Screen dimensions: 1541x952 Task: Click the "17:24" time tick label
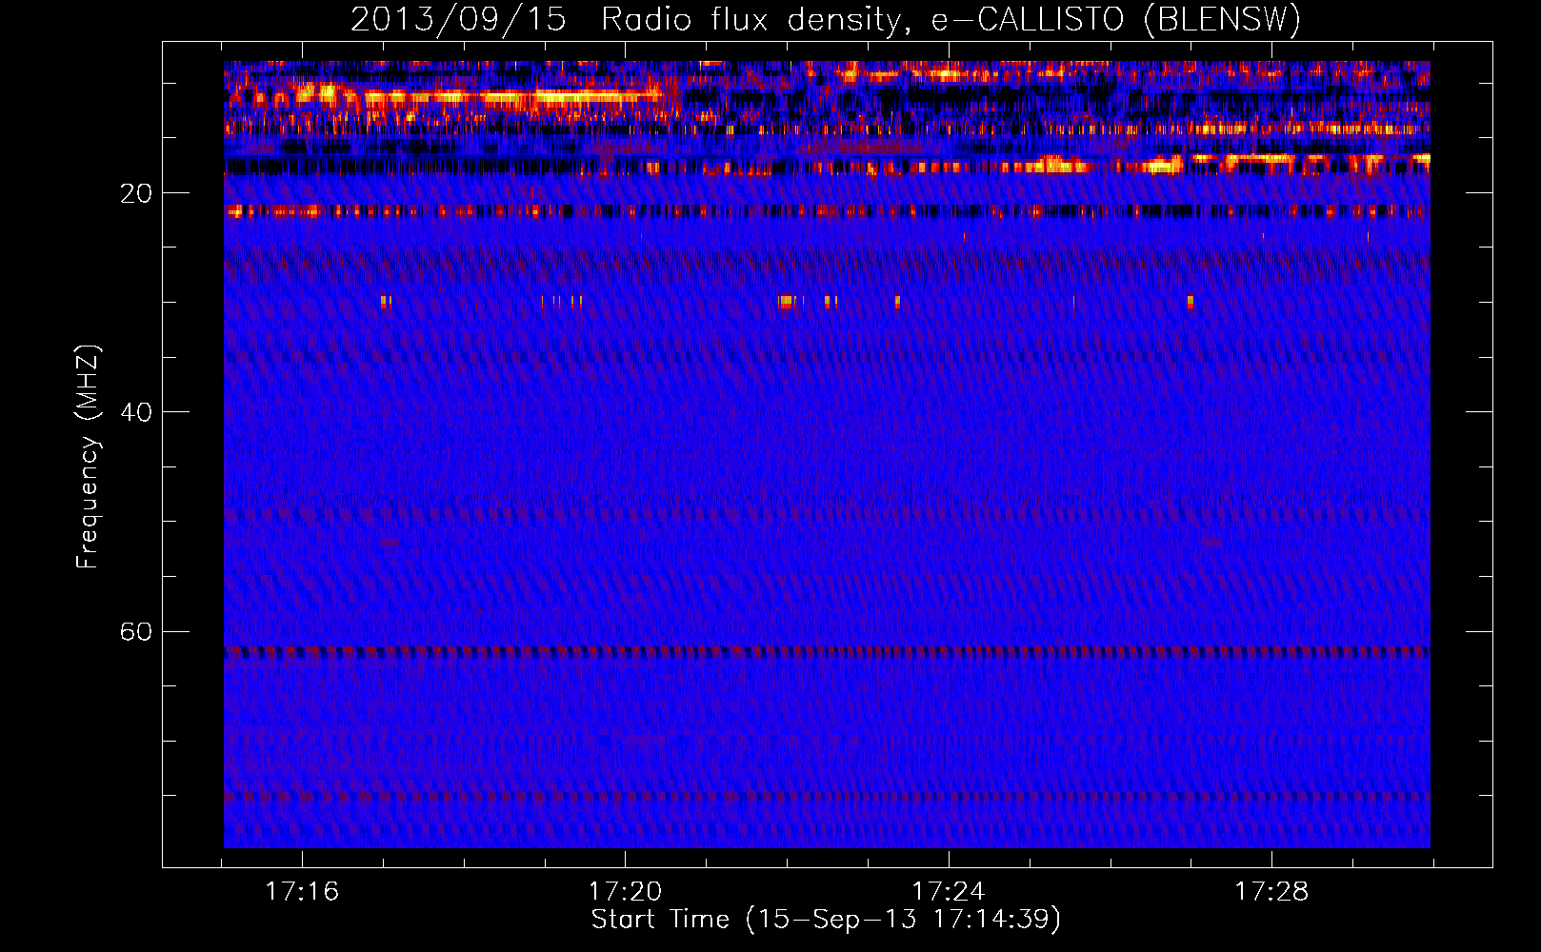click(x=949, y=892)
